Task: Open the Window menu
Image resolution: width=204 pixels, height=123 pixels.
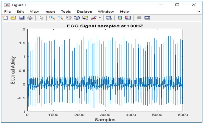Action: [x=106, y=12]
